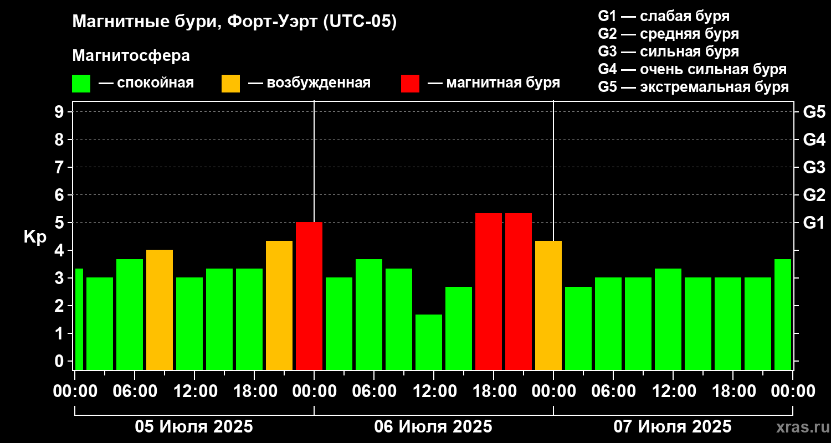Click the yellow bar crossing midnight into 7 July
The height and width of the screenshot is (443, 831).
[x=548, y=305]
